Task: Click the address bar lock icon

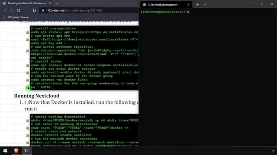Action: click(43, 10)
